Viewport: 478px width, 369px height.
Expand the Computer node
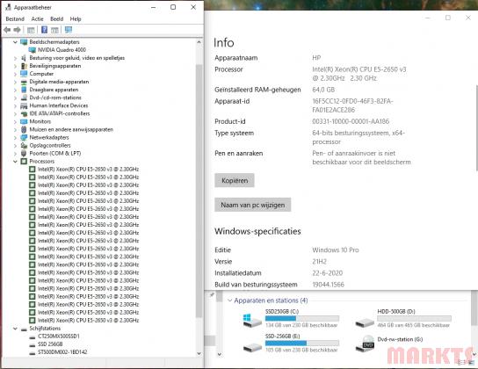[15, 74]
